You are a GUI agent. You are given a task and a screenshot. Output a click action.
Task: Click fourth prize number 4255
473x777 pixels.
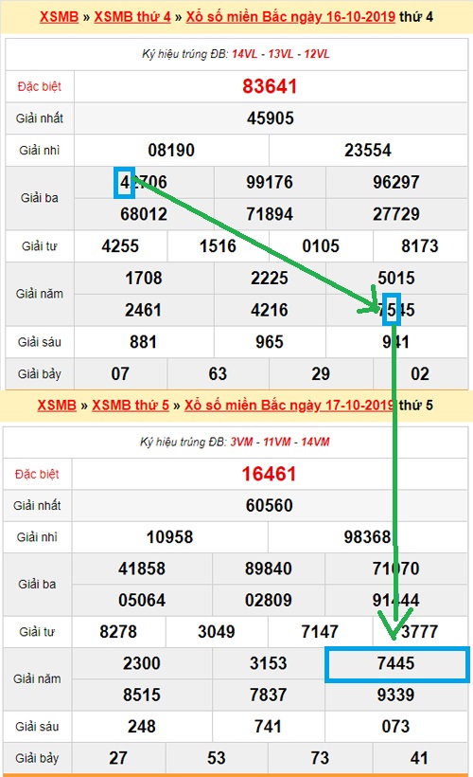[x=120, y=245]
